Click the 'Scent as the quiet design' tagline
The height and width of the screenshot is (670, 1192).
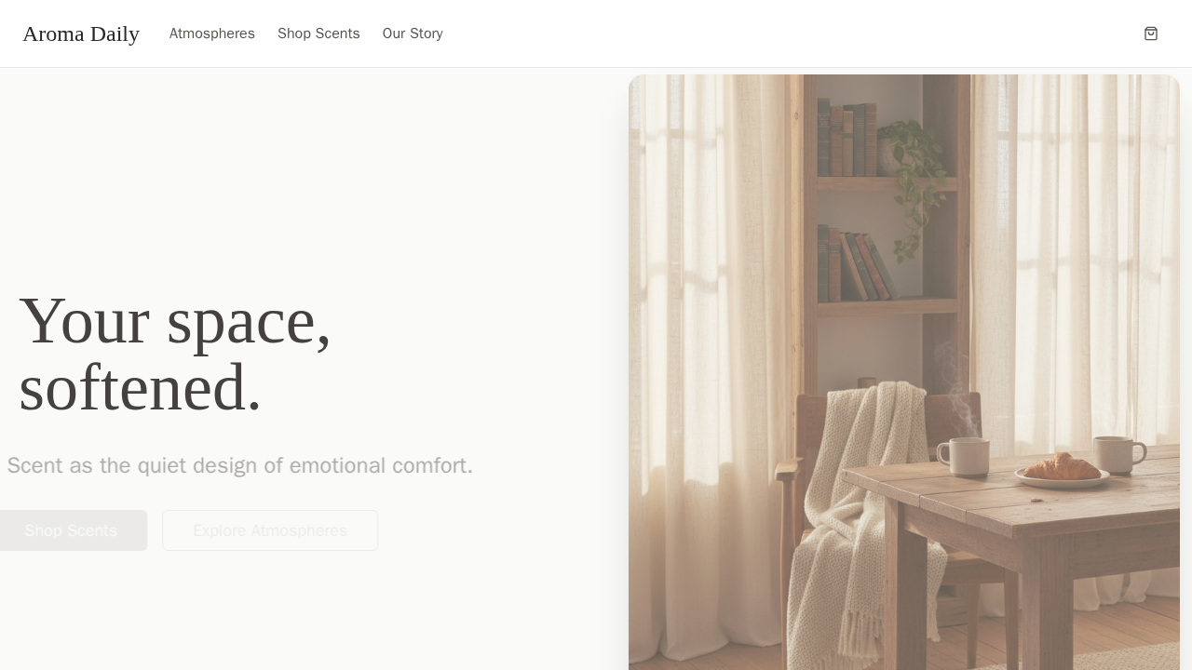point(240,465)
